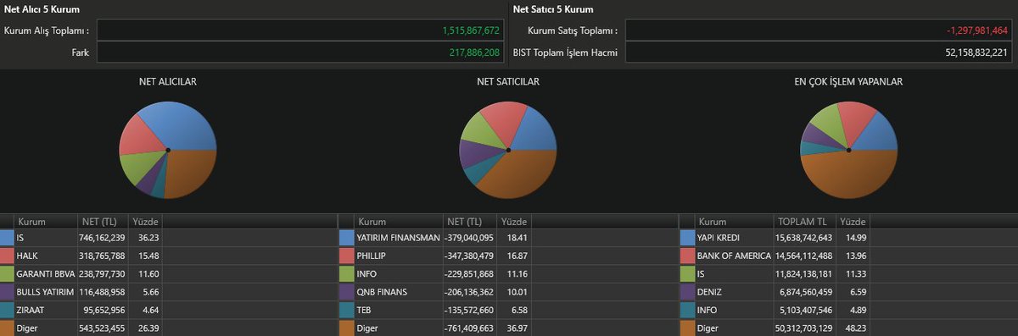The width and height of the screenshot is (1018, 336).
Task: Click the purple swatch beside BULLS YATIRIM
Action: (x=7, y=292)
